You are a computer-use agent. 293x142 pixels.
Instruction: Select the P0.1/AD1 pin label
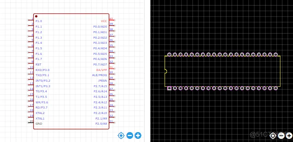coord(100,32)
